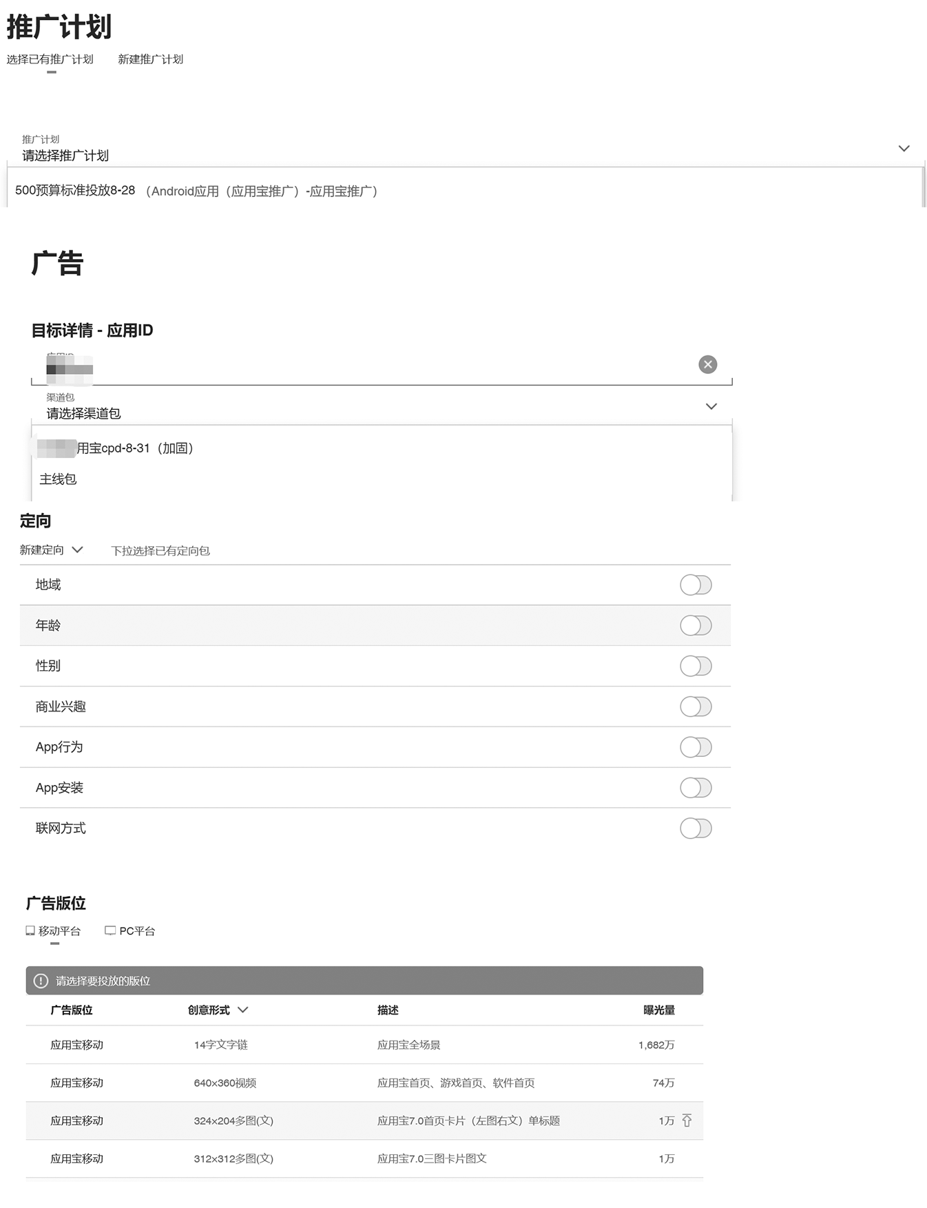This screenshot has height=1208, width=927.
Task: Click the 曝光量 column header
Action: tap(659, 1010)
